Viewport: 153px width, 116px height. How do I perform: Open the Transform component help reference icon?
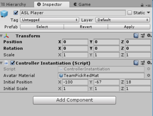coord(136,35)
